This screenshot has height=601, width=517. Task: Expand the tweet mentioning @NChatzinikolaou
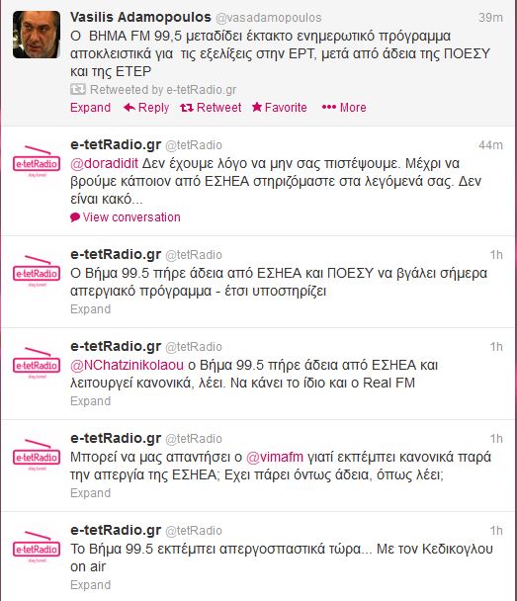click(90, 401)
